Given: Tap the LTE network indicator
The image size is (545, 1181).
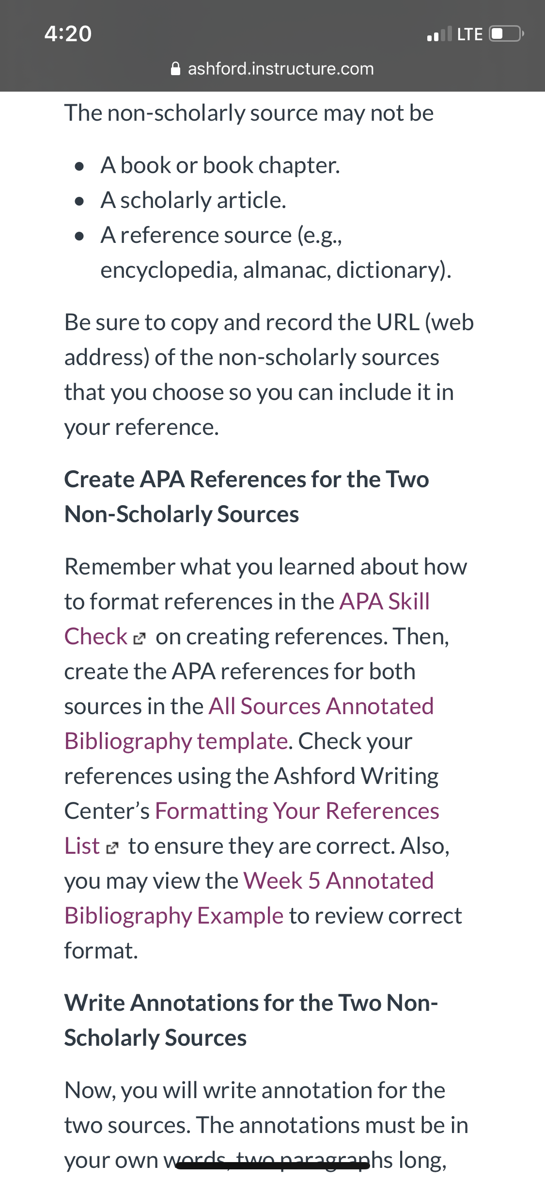Looking at the screenshot, I should 470,34.
